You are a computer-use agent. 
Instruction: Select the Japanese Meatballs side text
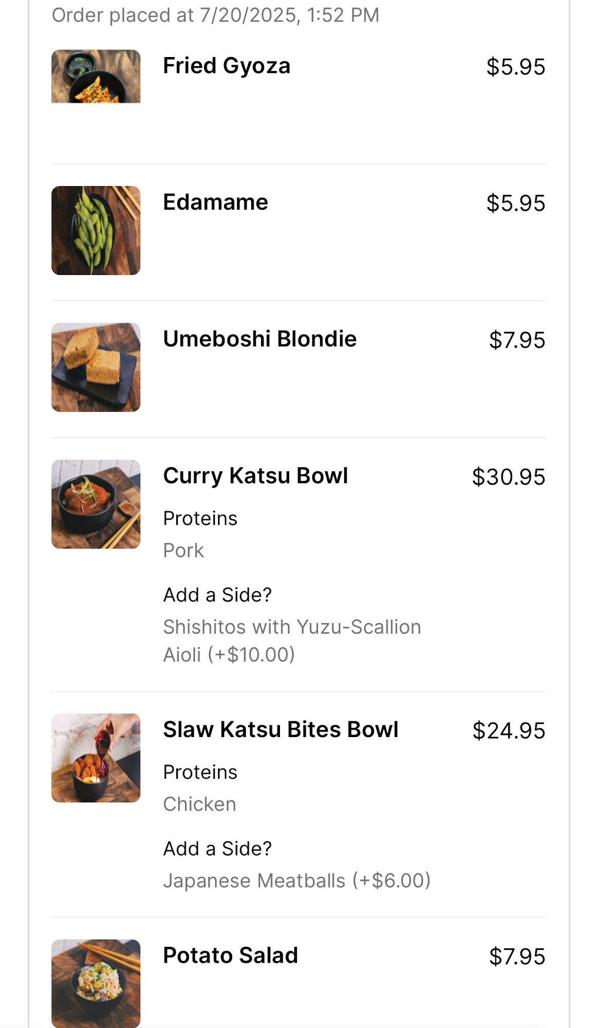click(x=296, y=880)
